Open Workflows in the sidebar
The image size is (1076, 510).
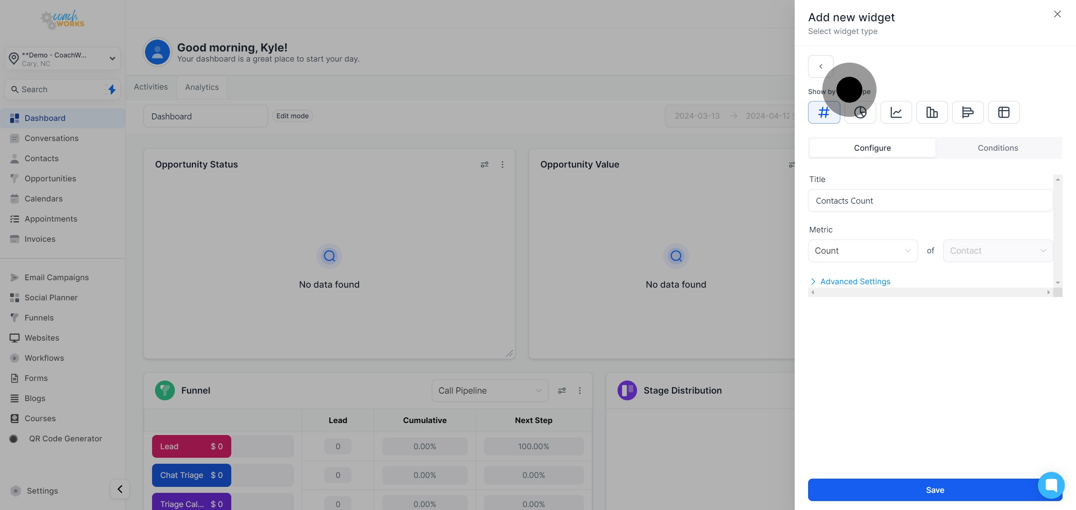click(x=44, y=358)
